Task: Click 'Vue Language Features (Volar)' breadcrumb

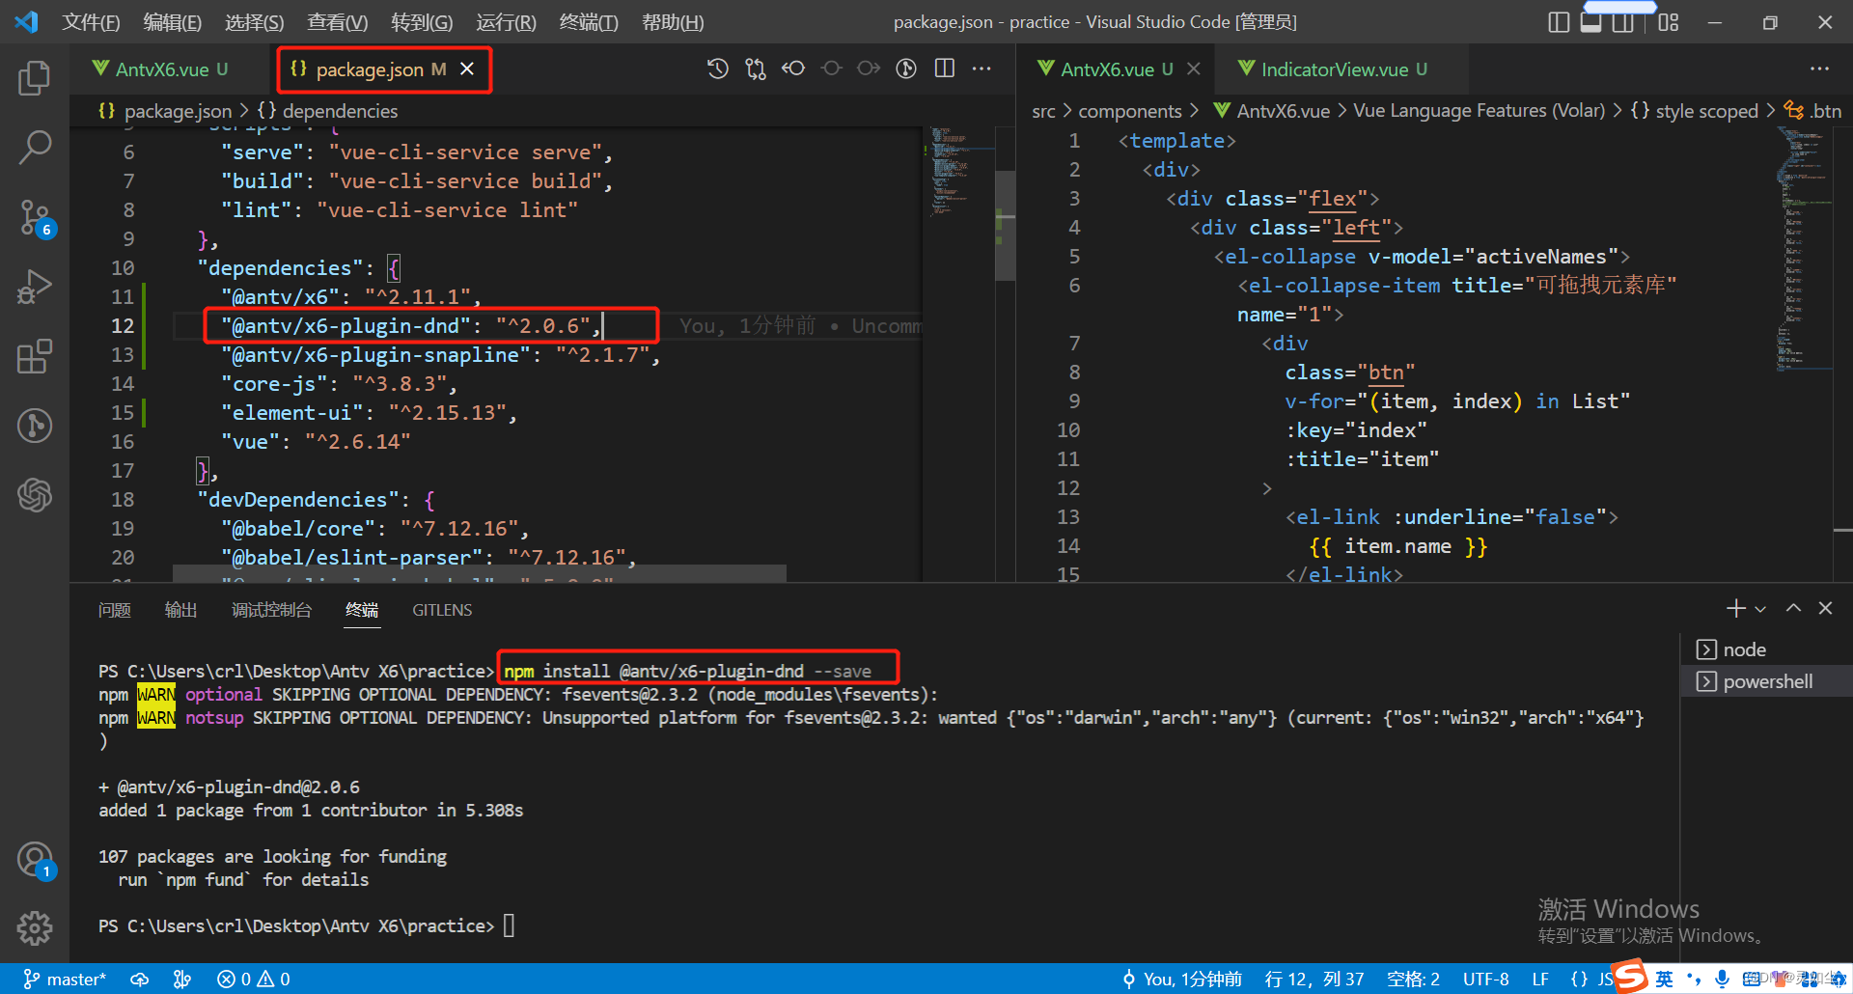Action: point(1479,111)
